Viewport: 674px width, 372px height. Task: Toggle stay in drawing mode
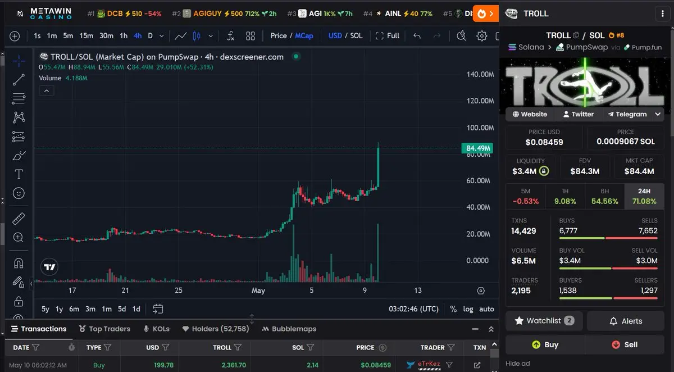19,282
